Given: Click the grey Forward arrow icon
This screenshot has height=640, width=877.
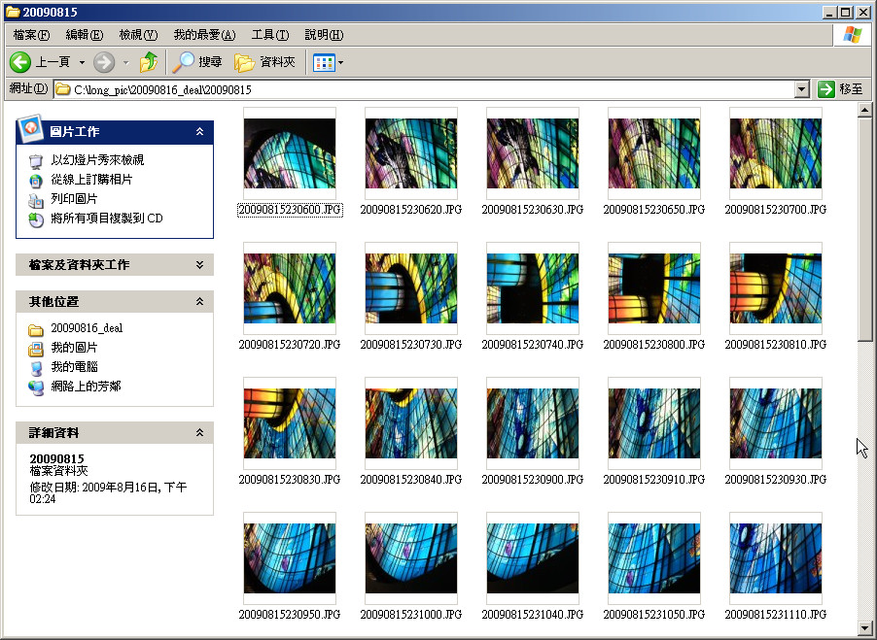Looking at the screenshot, I should tap(104, 62).
